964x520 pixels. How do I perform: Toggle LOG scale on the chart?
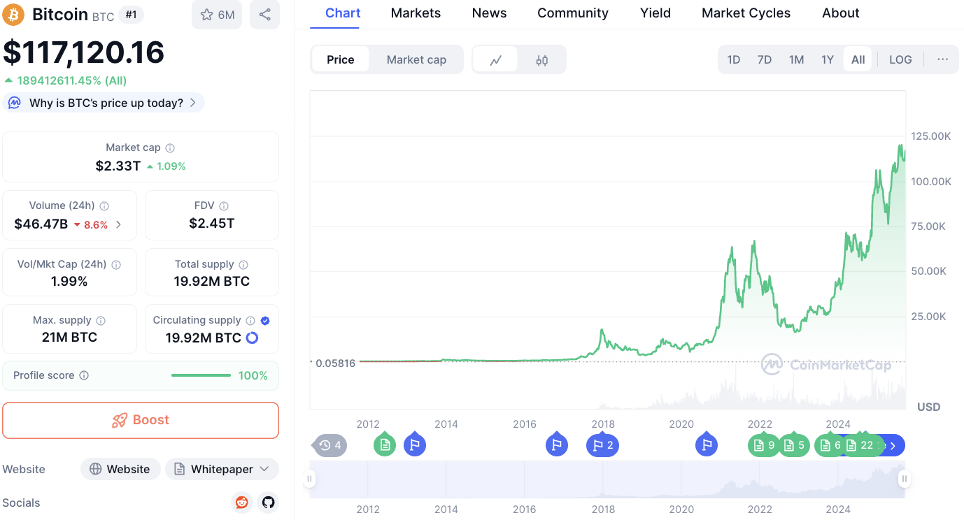(x=900, y=59)
